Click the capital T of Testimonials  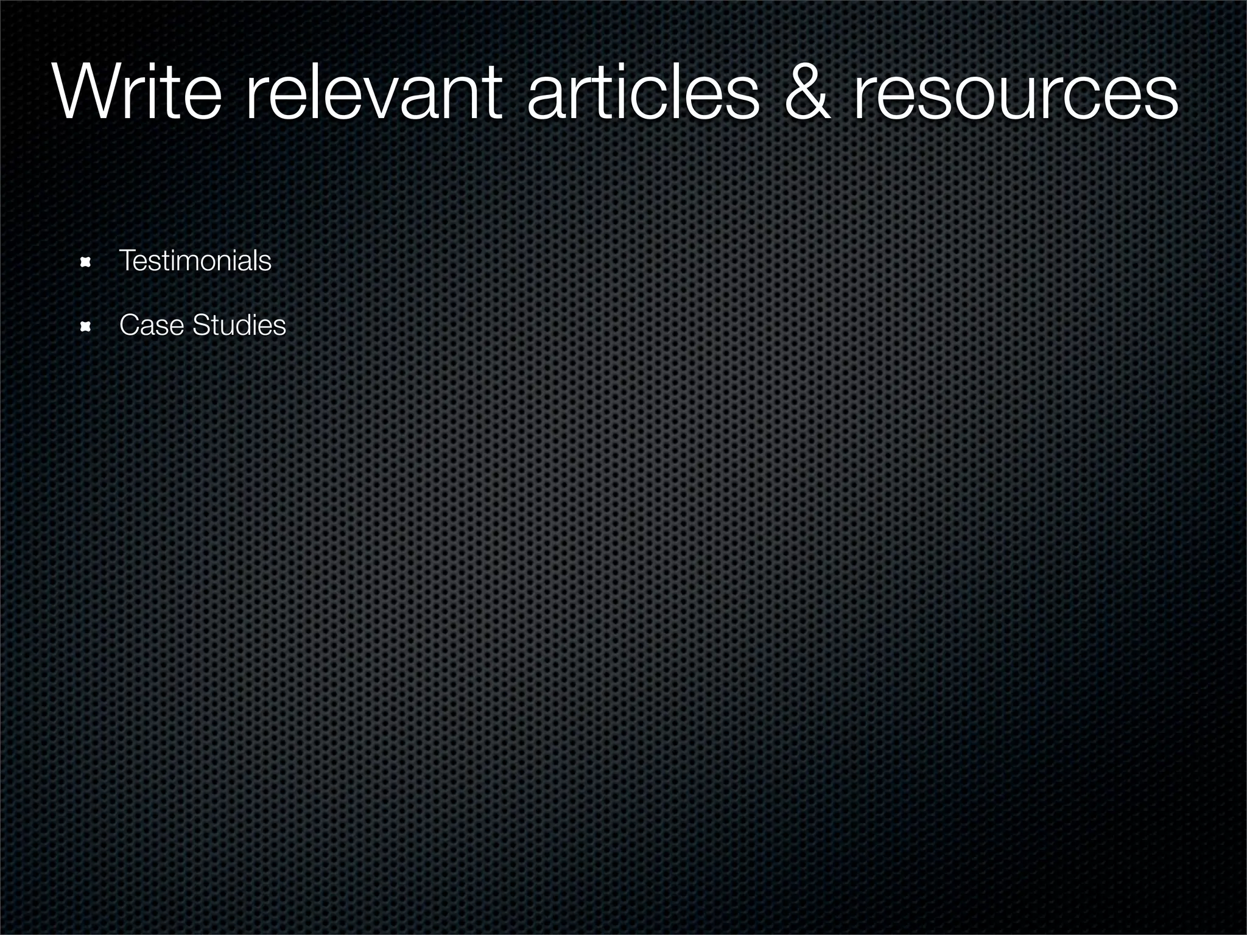(126, 261)
